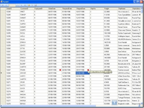Select CustomerID cell MAGAA
Viewport: 144px width, 108px height.
[27, 95]
